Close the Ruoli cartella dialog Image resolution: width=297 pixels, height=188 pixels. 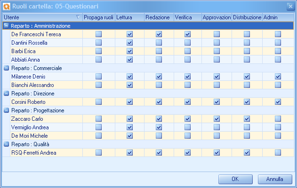[x=290, y=6]
